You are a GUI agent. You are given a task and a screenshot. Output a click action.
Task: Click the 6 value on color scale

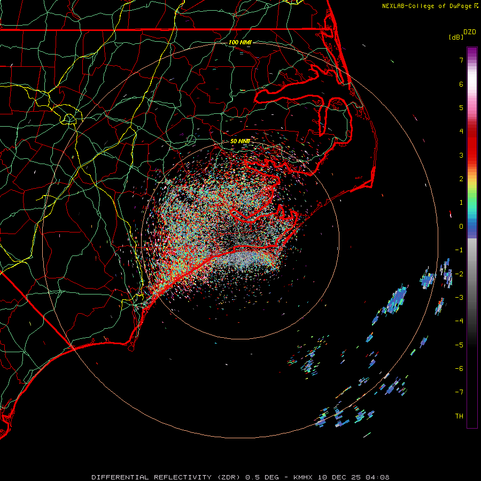click(x=461, y=84)
